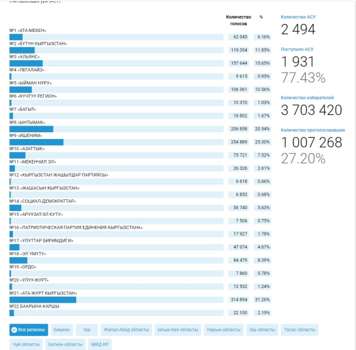Image resolution: width=356 pixels, height=350 pixels.
Task: Show Жалал-Абад области results
Action: (x=126, y=330)
